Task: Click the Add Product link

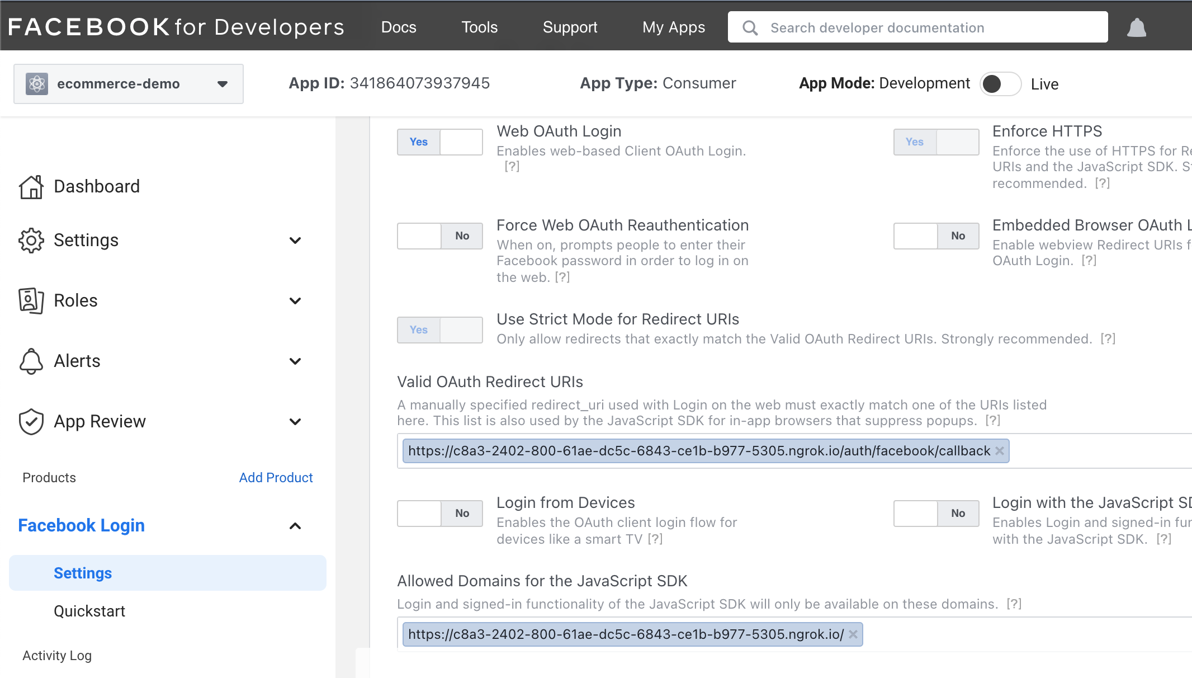Action: click(x=276, y=478)
